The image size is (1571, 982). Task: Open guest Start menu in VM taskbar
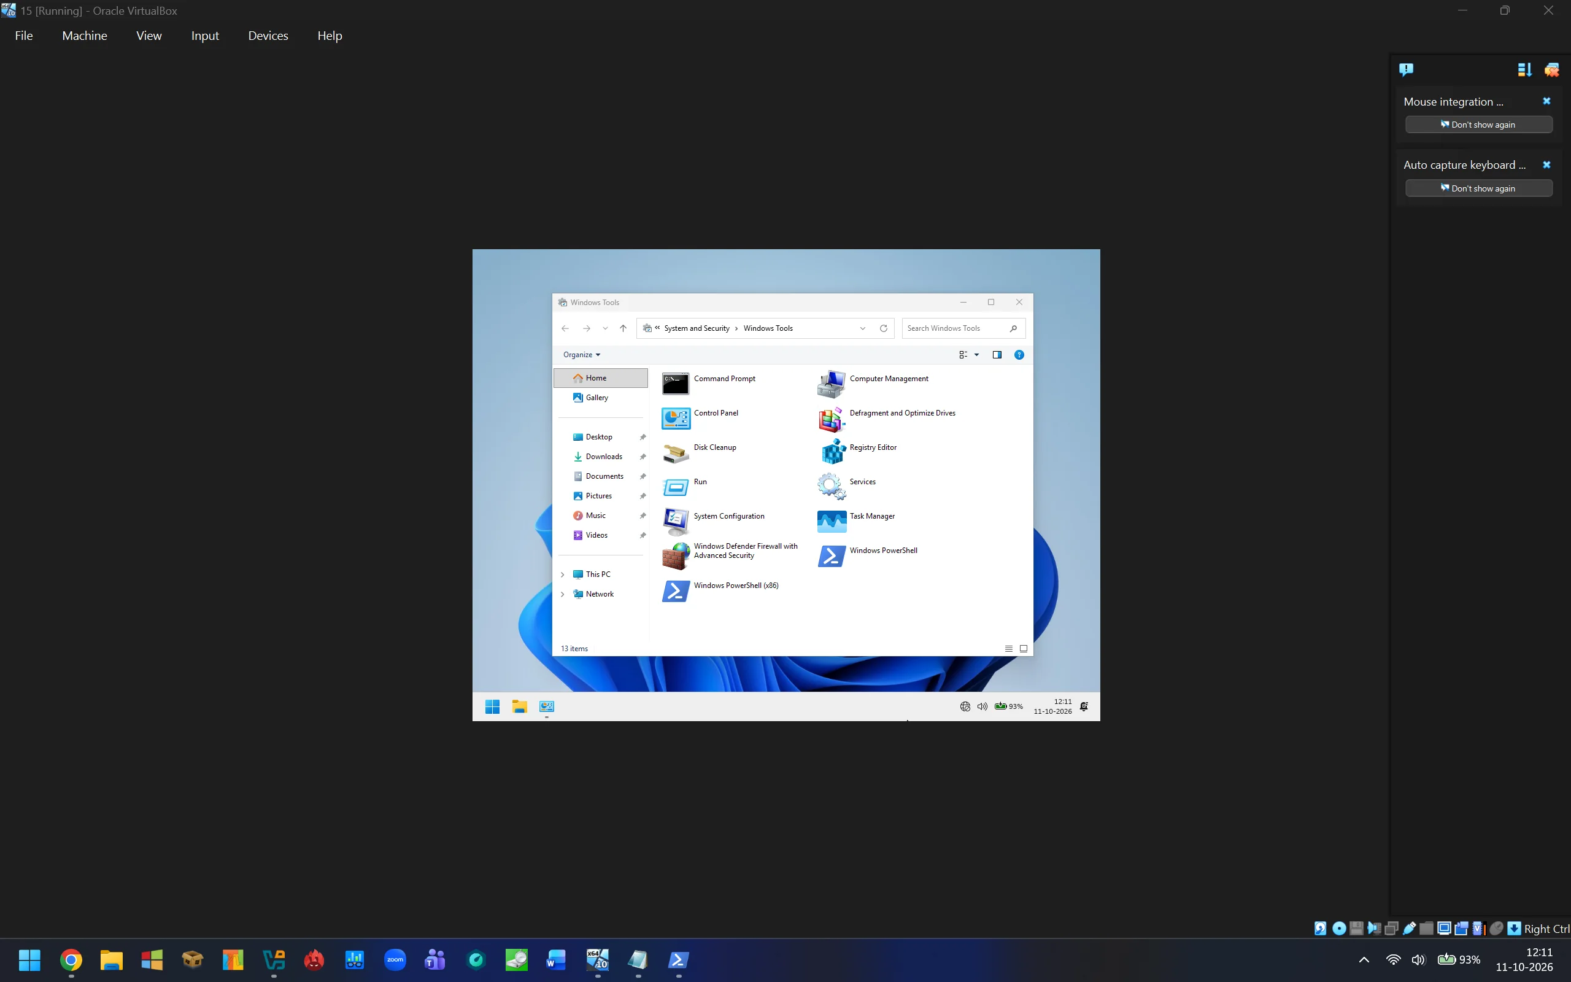click(x=492, y=706)
